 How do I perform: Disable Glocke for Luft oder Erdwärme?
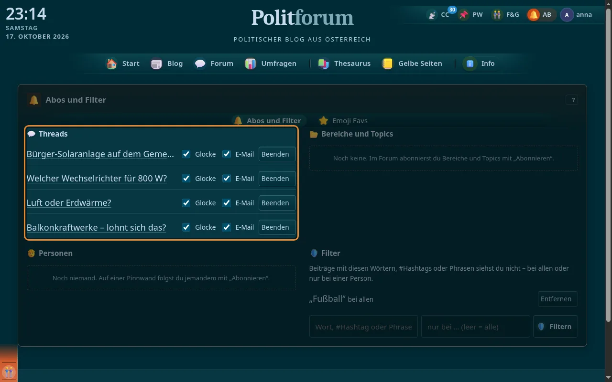[186, 203]
